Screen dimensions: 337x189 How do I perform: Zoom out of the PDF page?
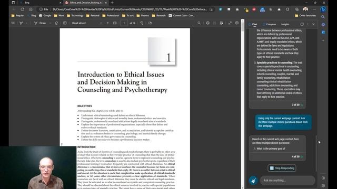click(101, 23)
